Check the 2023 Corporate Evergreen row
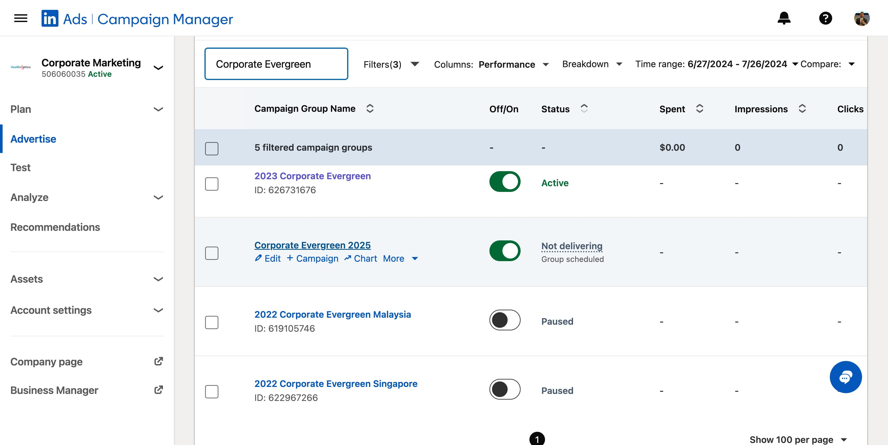This screenshot has height=445, width=888. pos(212,184)
